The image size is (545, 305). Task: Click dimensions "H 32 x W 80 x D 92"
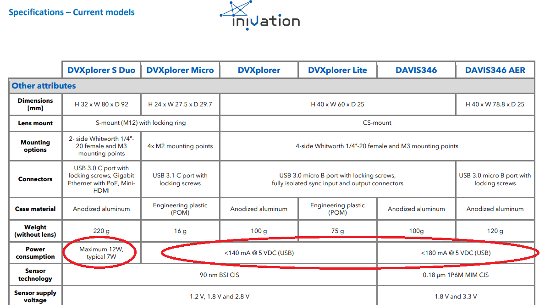(101, 104)
